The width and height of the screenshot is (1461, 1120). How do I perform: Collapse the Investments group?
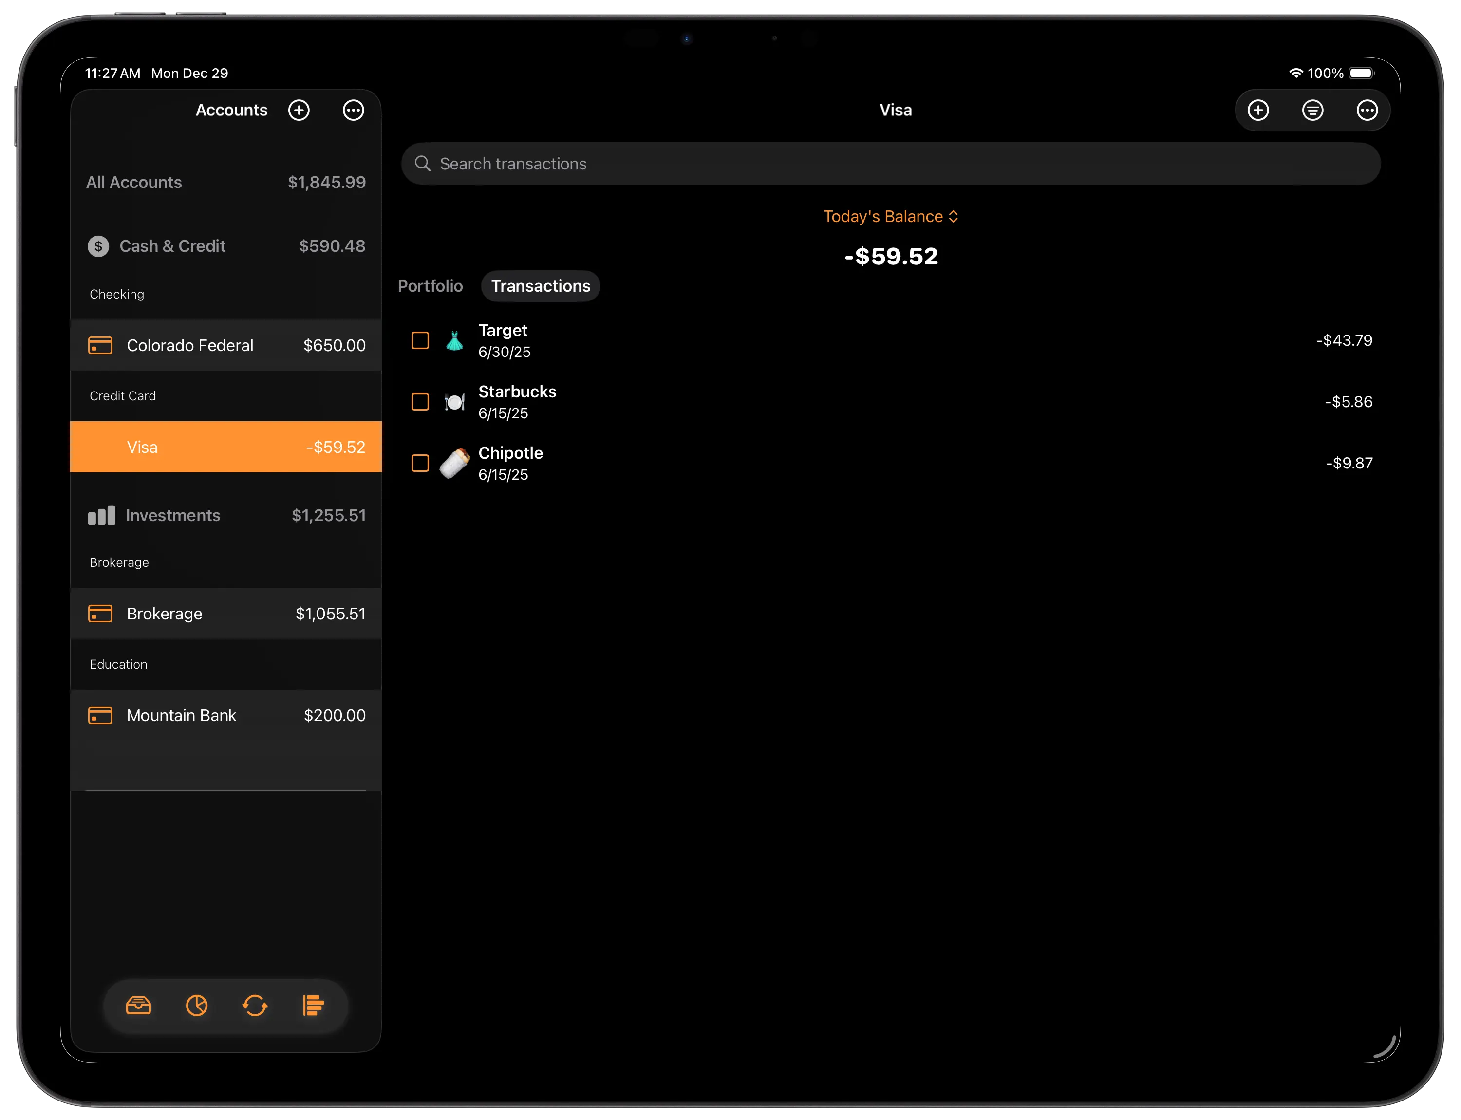172,515
